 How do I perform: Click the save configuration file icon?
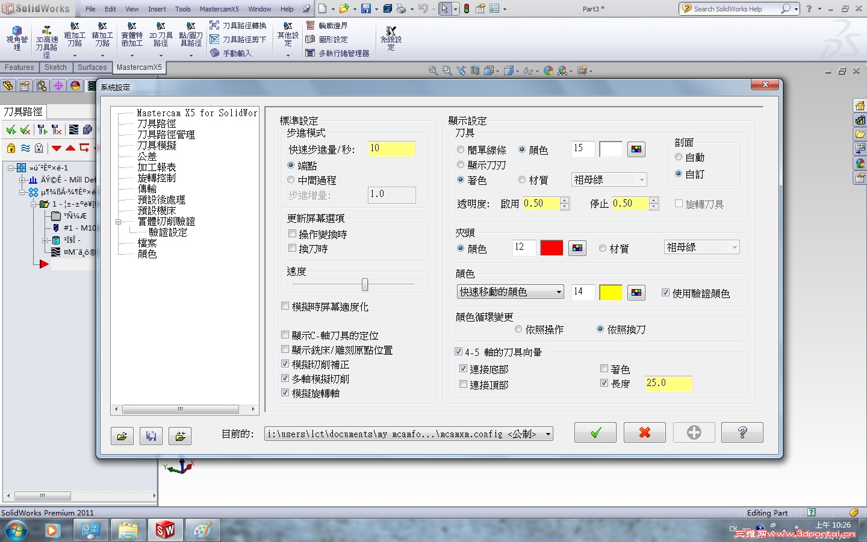point(151,435)
